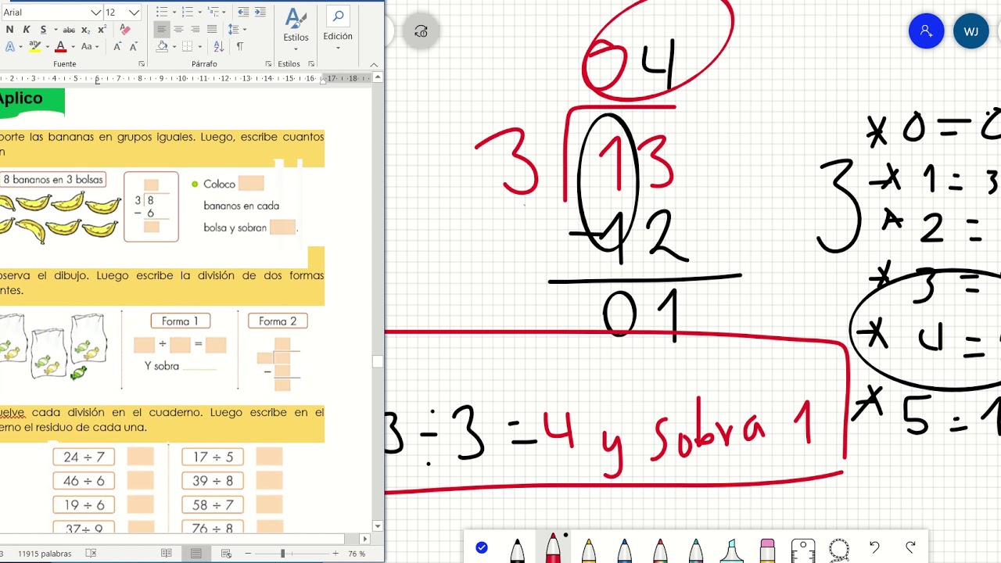
Task: Select the yellow pen
Action: [x=589, y=550]
